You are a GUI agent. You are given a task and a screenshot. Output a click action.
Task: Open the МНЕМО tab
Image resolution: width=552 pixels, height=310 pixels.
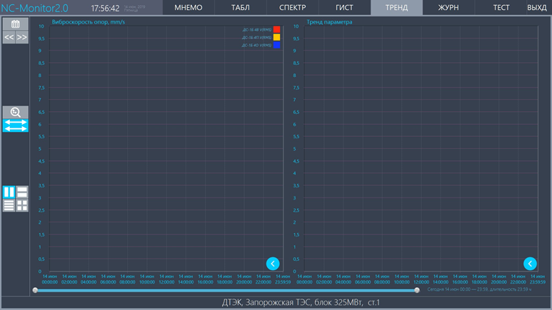click(189, 7)
